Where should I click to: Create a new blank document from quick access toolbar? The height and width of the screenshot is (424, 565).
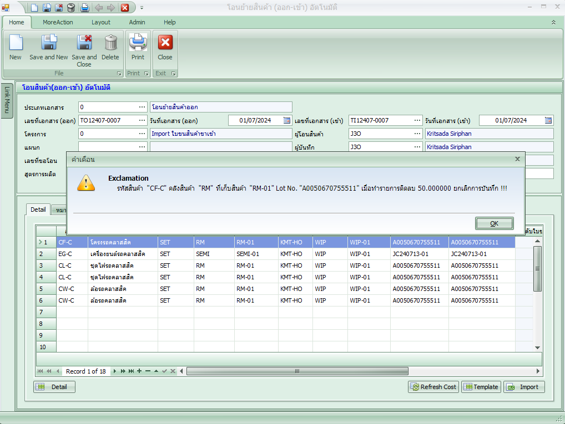pyautogui.click(x=34, y=8)
